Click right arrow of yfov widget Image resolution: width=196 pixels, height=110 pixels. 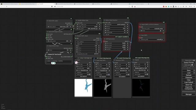(x=99, y=46)
